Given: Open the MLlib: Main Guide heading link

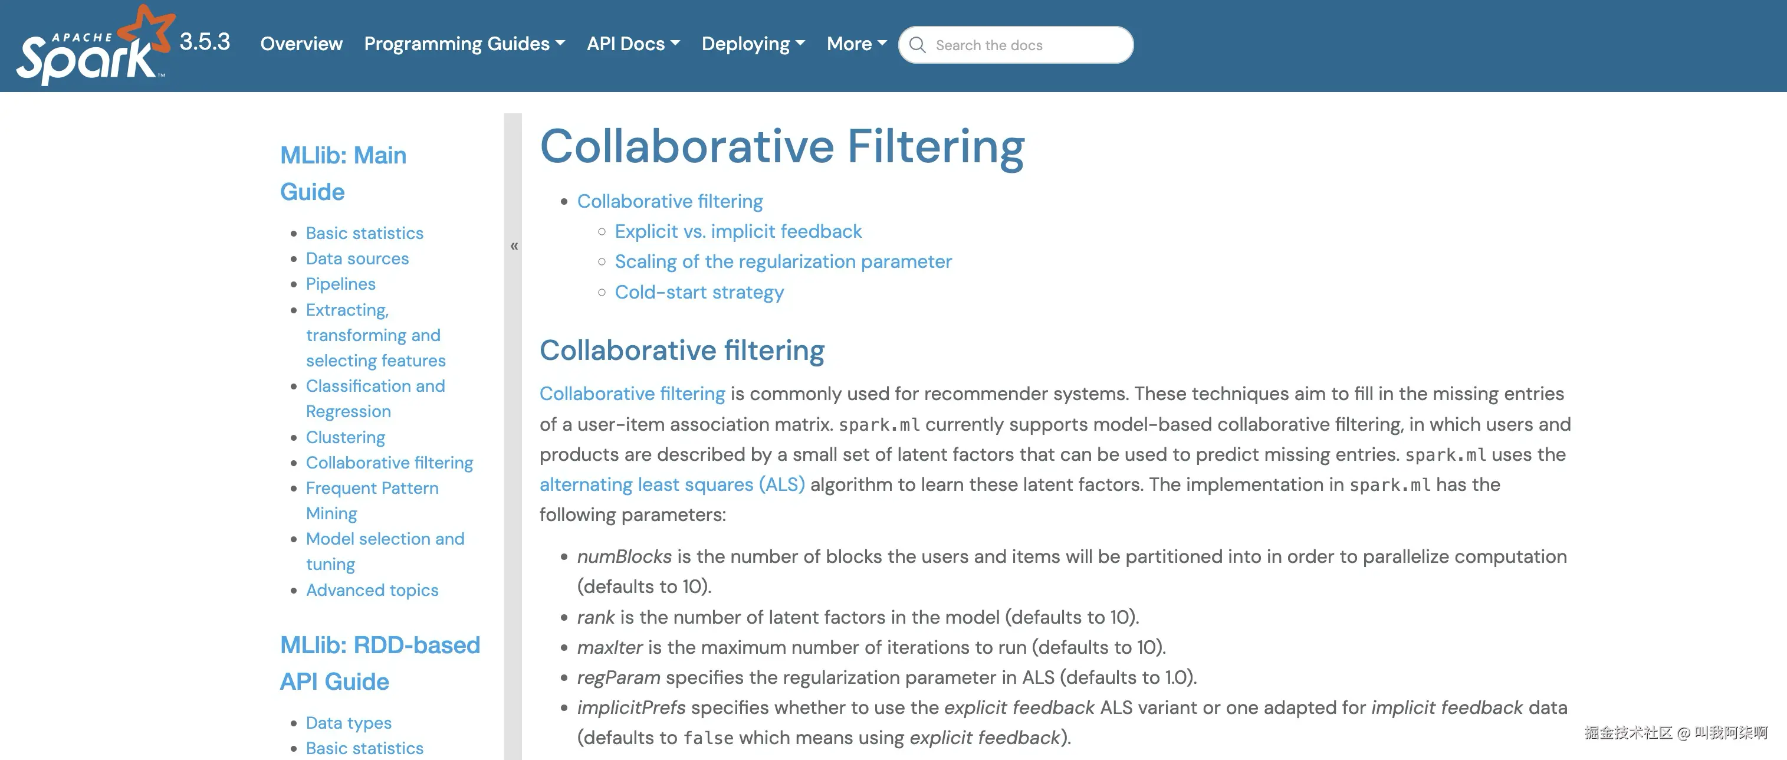Looking at the screenshot, I should (x=343, y=173).
